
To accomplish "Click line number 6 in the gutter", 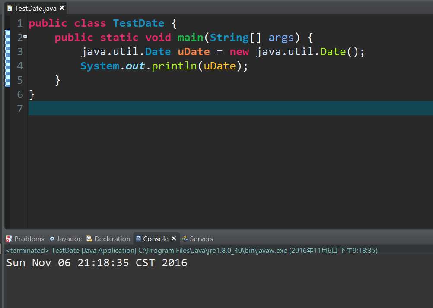I will [20, 94].
